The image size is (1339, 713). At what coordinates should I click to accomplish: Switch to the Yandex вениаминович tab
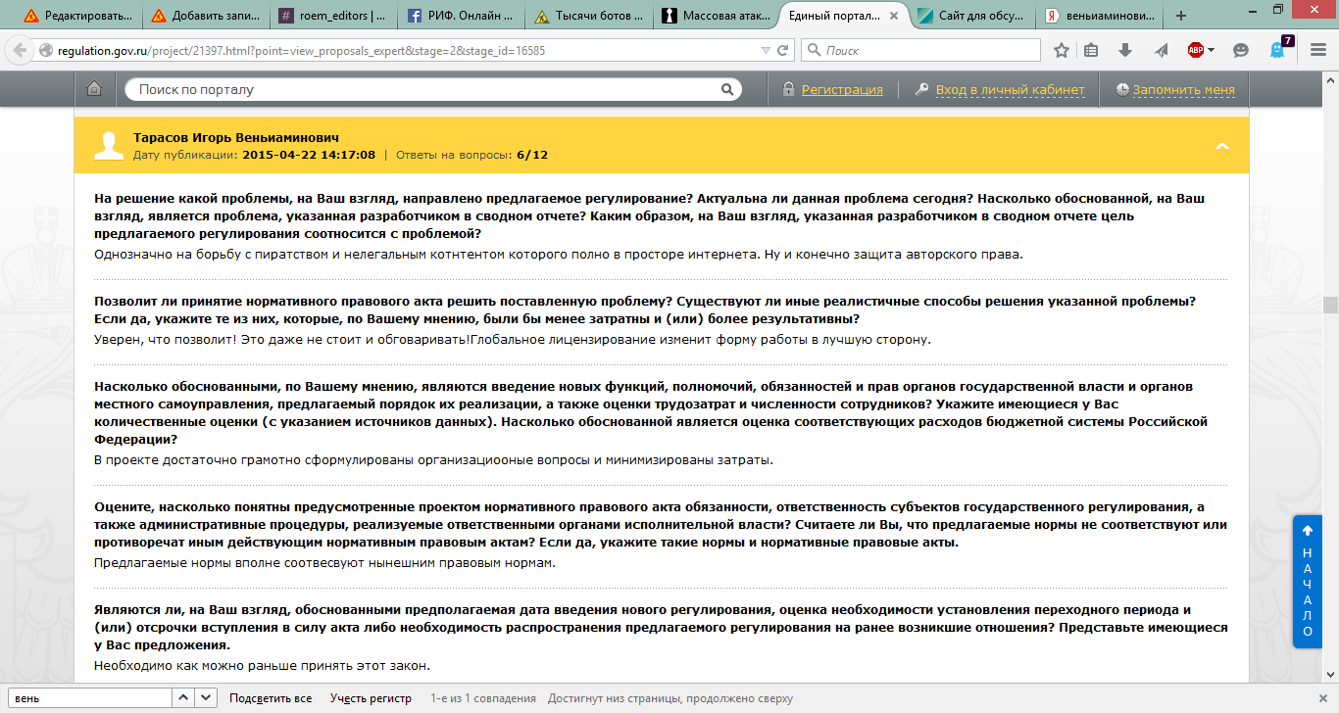click(x=1100, y=16)
